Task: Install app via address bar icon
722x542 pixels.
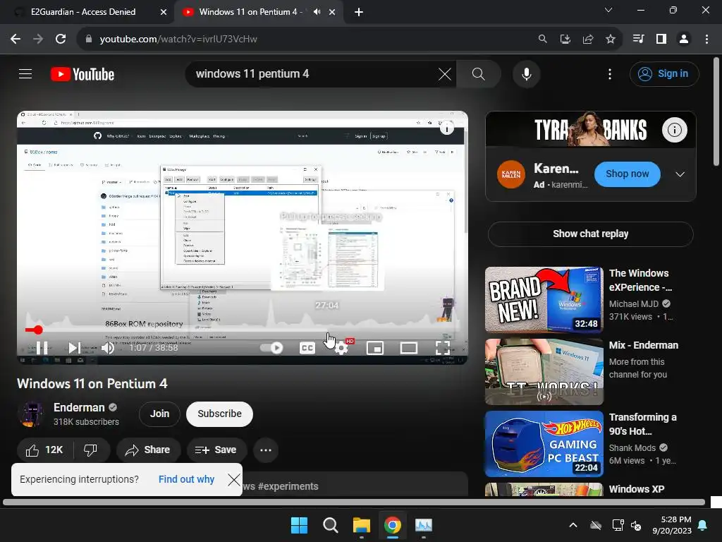Action: 565,40
